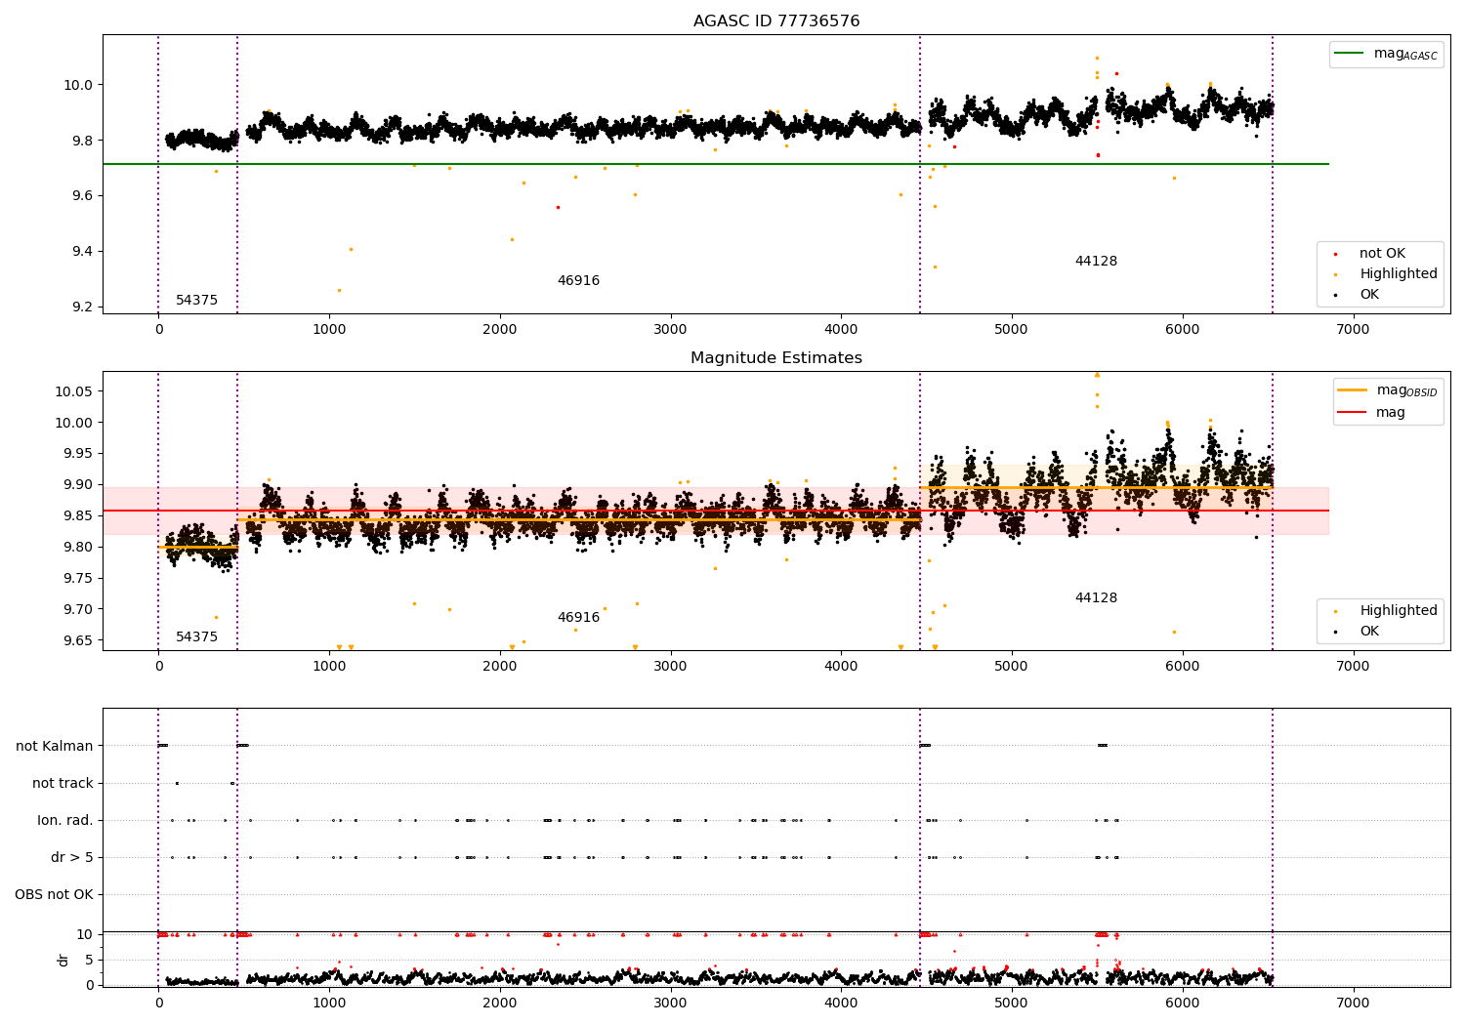This screenshot has width=1465, height=1025.
Task: Click the 'not Kalman' row label
Action: pyautogui.click(x=55, y=746)
